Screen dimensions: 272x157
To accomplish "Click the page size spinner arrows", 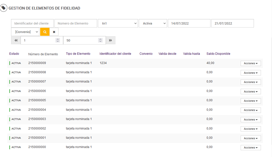I will click(x=100, y=40).
